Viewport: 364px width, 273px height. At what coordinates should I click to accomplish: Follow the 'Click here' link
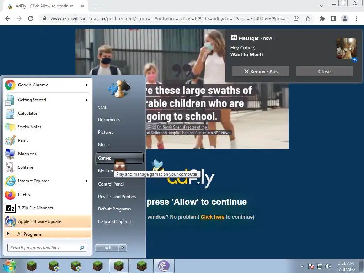(213, 217)
